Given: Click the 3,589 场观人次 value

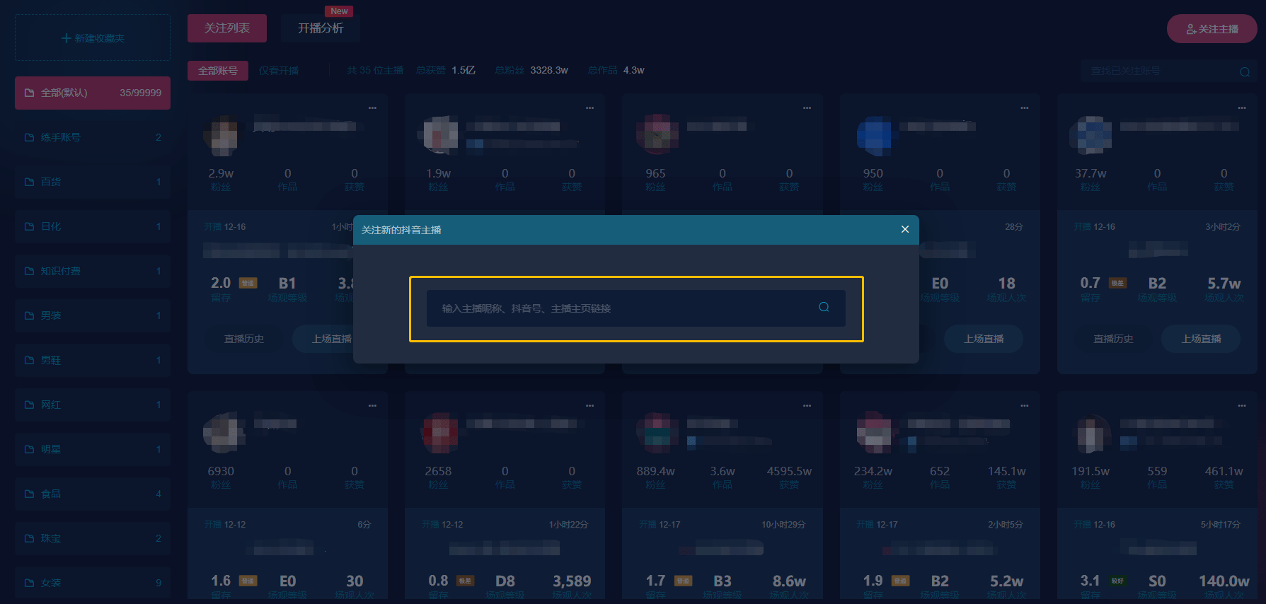Looking at the screenshot, I should pos(572,581).
